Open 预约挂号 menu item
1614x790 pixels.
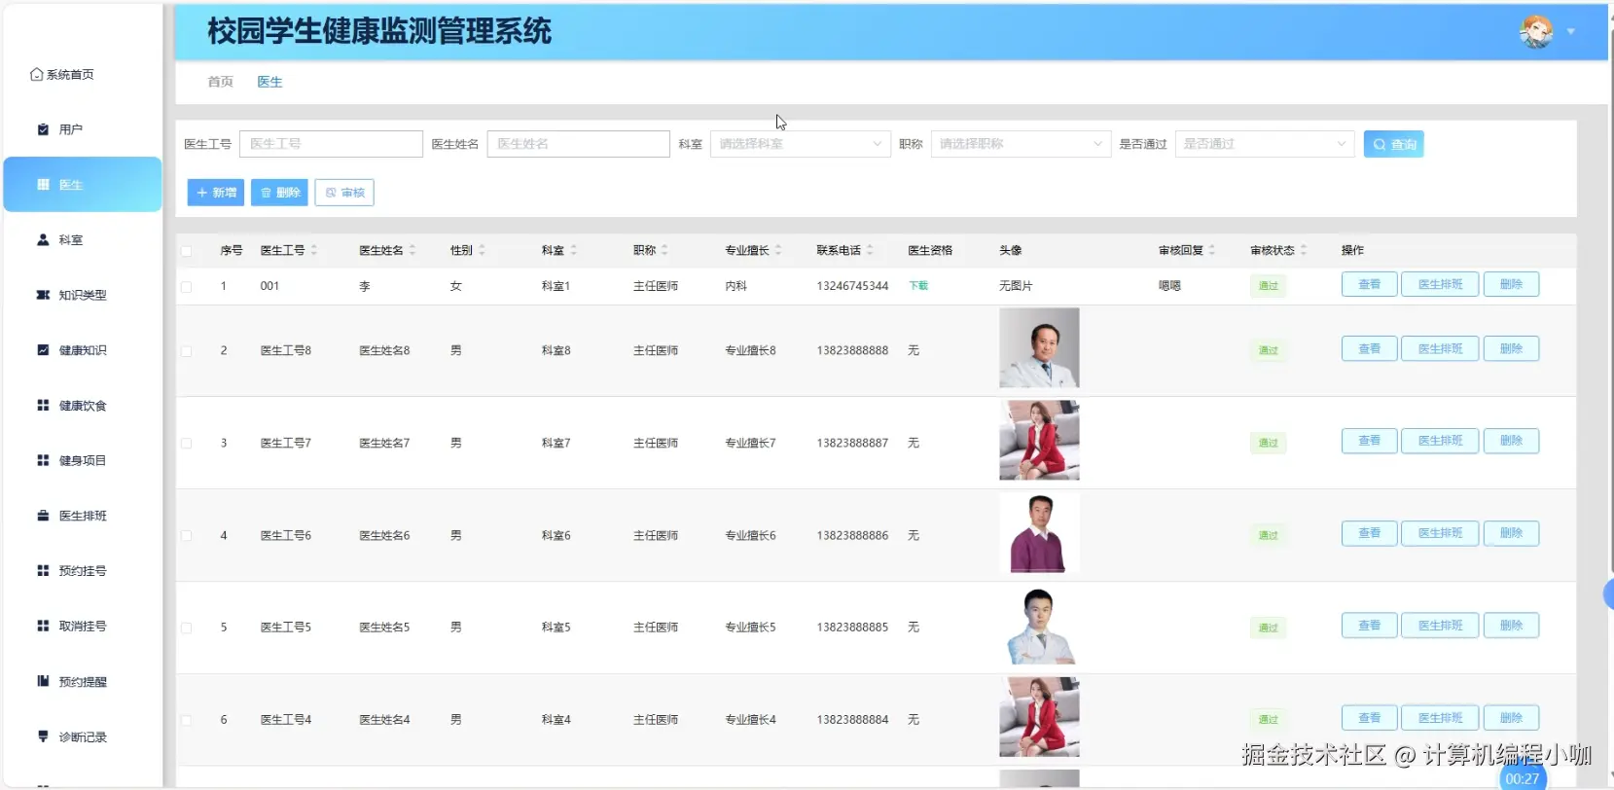[83, 571]
